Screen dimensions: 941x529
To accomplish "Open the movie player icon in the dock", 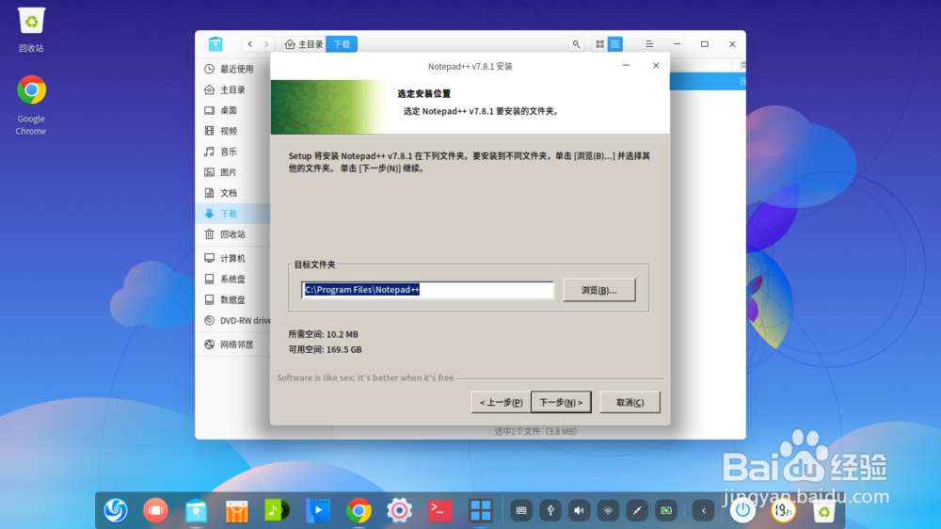I will click(318, 511).
